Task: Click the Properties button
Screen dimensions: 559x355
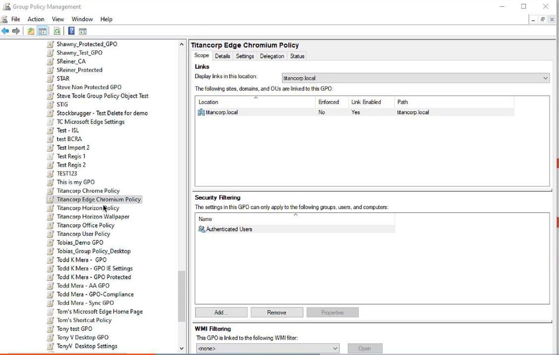Action: click(332, 313)
